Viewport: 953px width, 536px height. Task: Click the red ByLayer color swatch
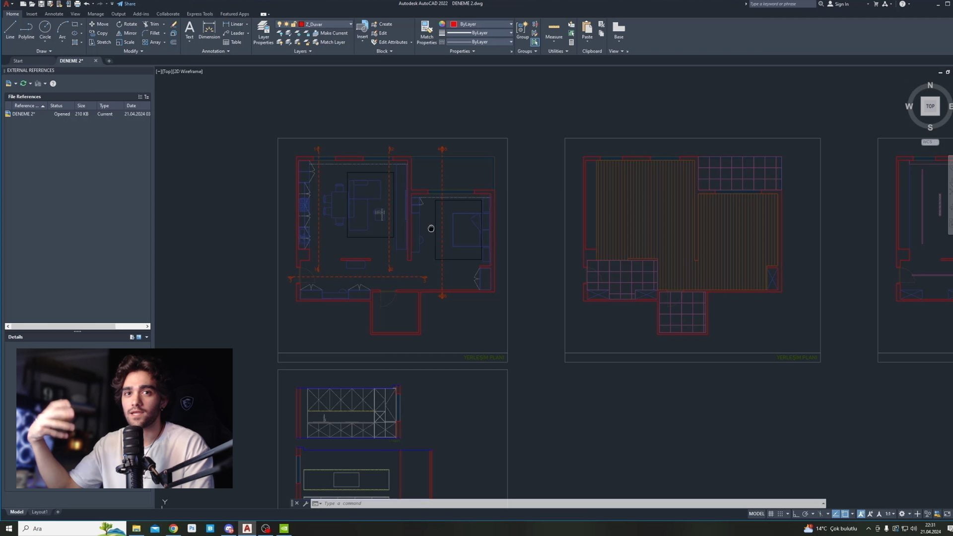(x=453, y=24)
